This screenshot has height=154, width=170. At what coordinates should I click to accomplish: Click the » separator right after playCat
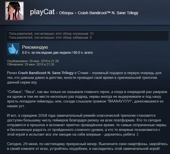[x=57, y=13]
